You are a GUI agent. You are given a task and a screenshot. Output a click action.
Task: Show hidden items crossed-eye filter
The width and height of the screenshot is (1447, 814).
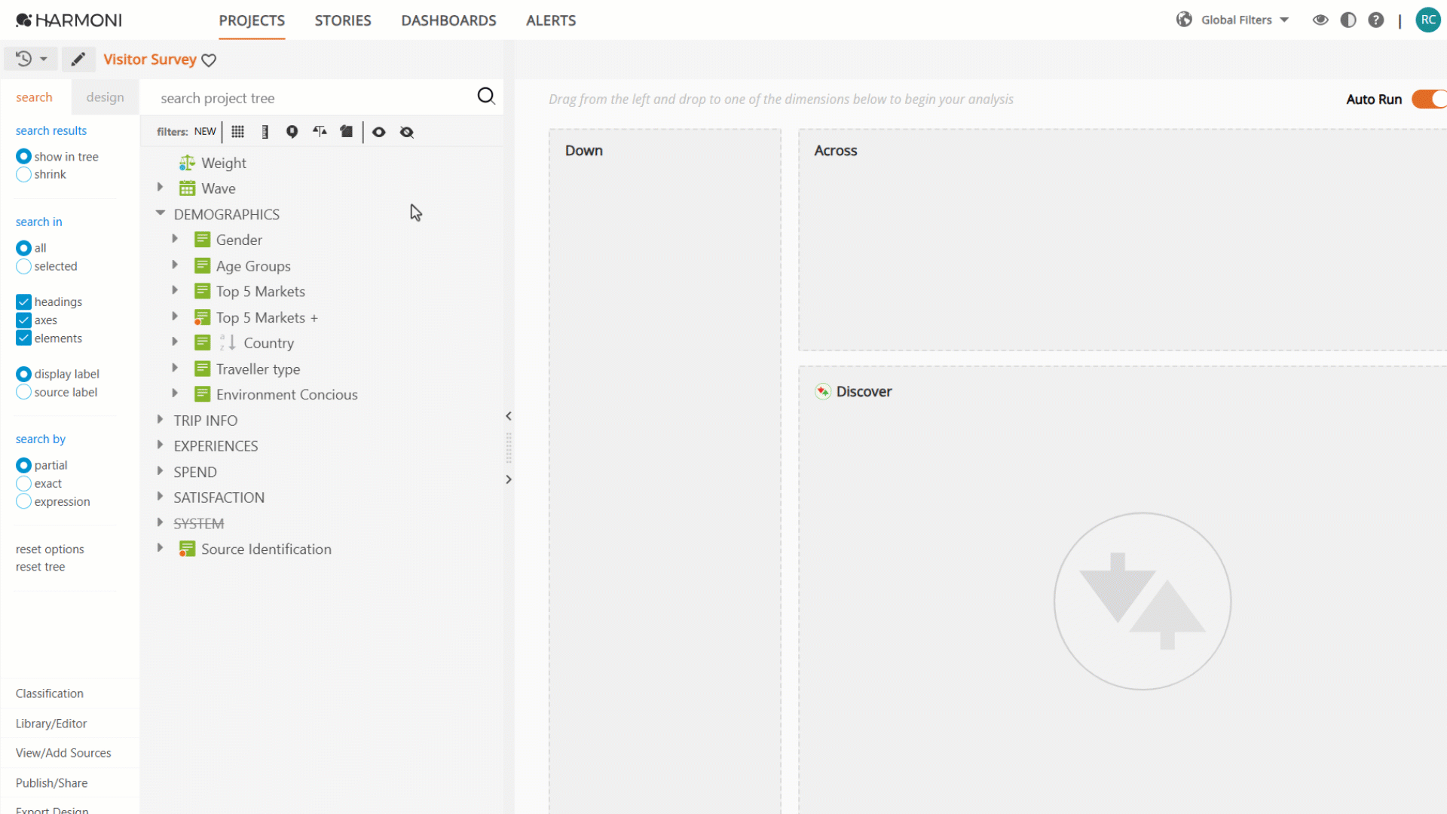[407, 132]
